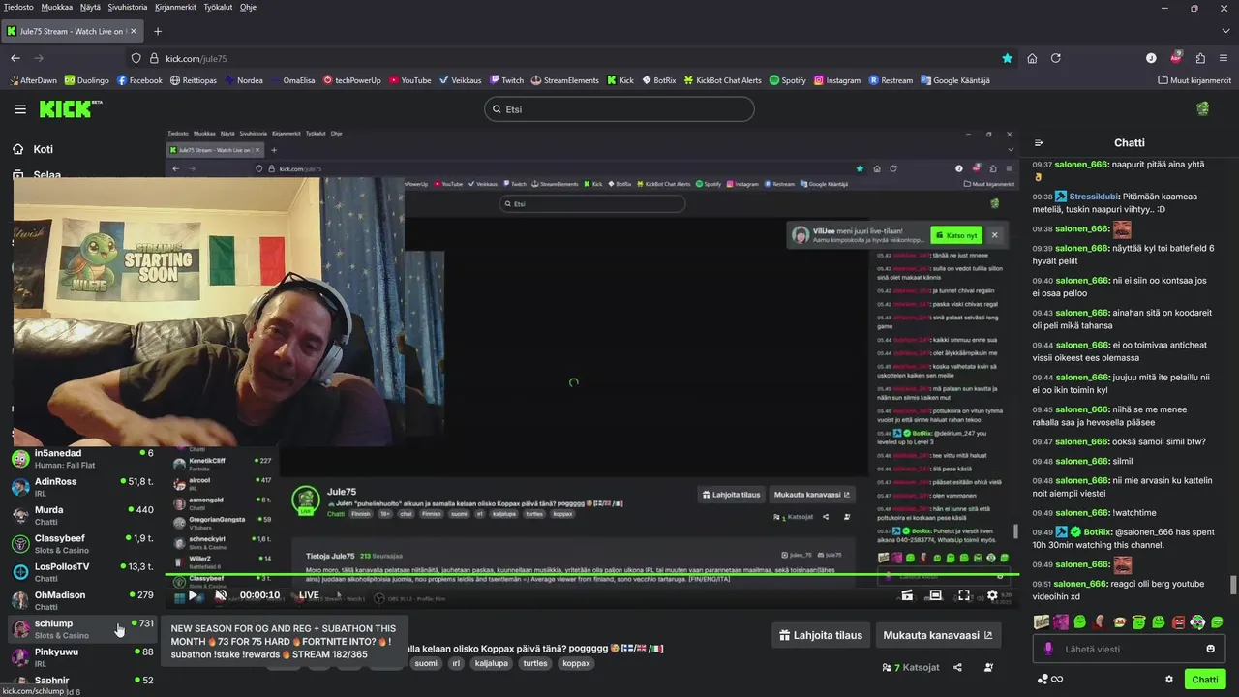Go back with browser back arrow
Image resolution: width=1239 pixels, height=697 pixels.
point(15,58)
